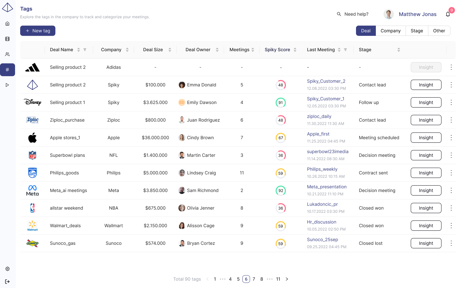Open the people icon in sidebar
461x288 pixels.
7,54
